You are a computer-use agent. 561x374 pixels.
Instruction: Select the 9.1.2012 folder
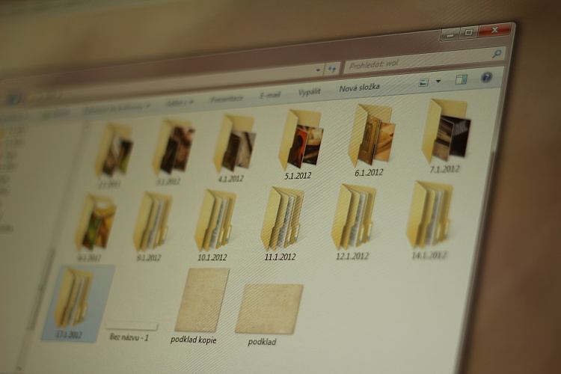151,225
